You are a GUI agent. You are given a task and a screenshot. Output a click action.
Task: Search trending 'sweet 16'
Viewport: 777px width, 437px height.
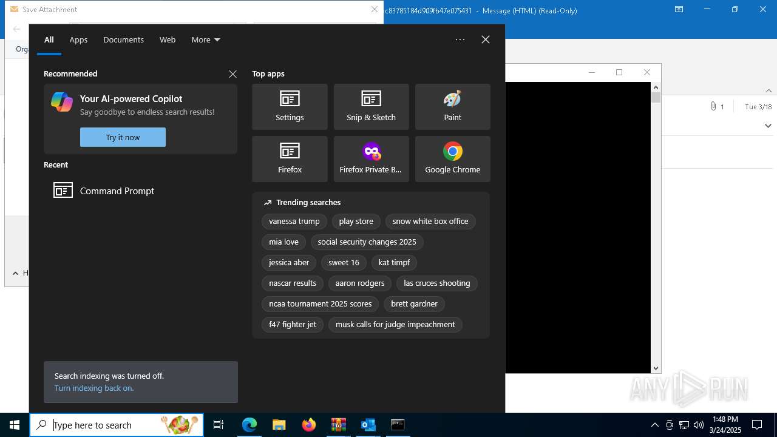tap(344, 263)
